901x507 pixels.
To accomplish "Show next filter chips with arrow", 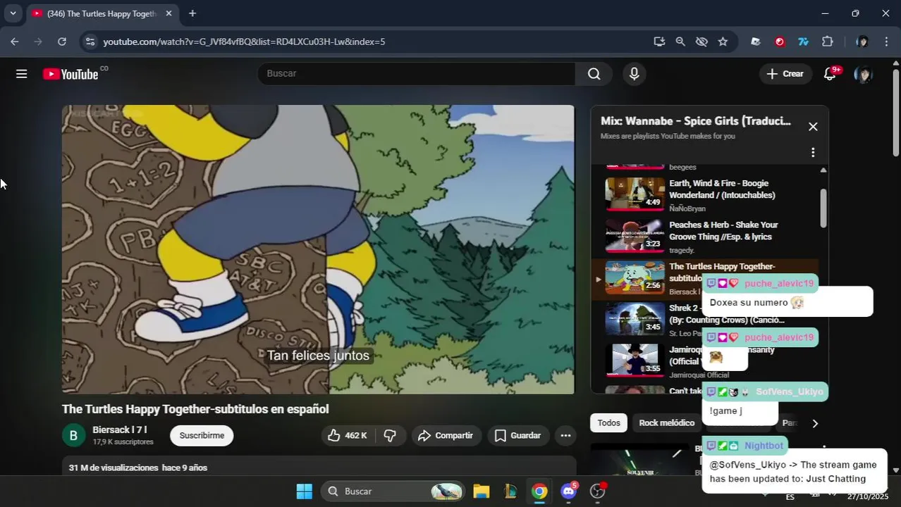I will tap(815, 423).
